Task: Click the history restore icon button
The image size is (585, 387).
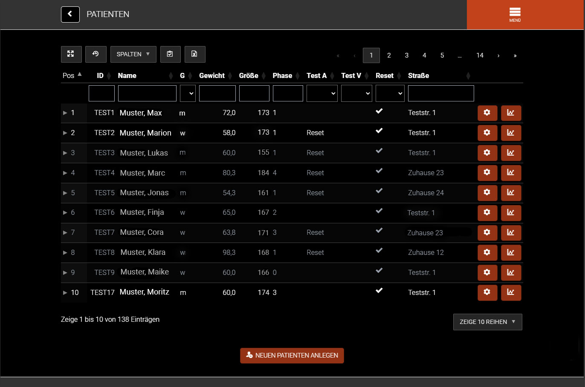Action: click(x=96, y=54)
